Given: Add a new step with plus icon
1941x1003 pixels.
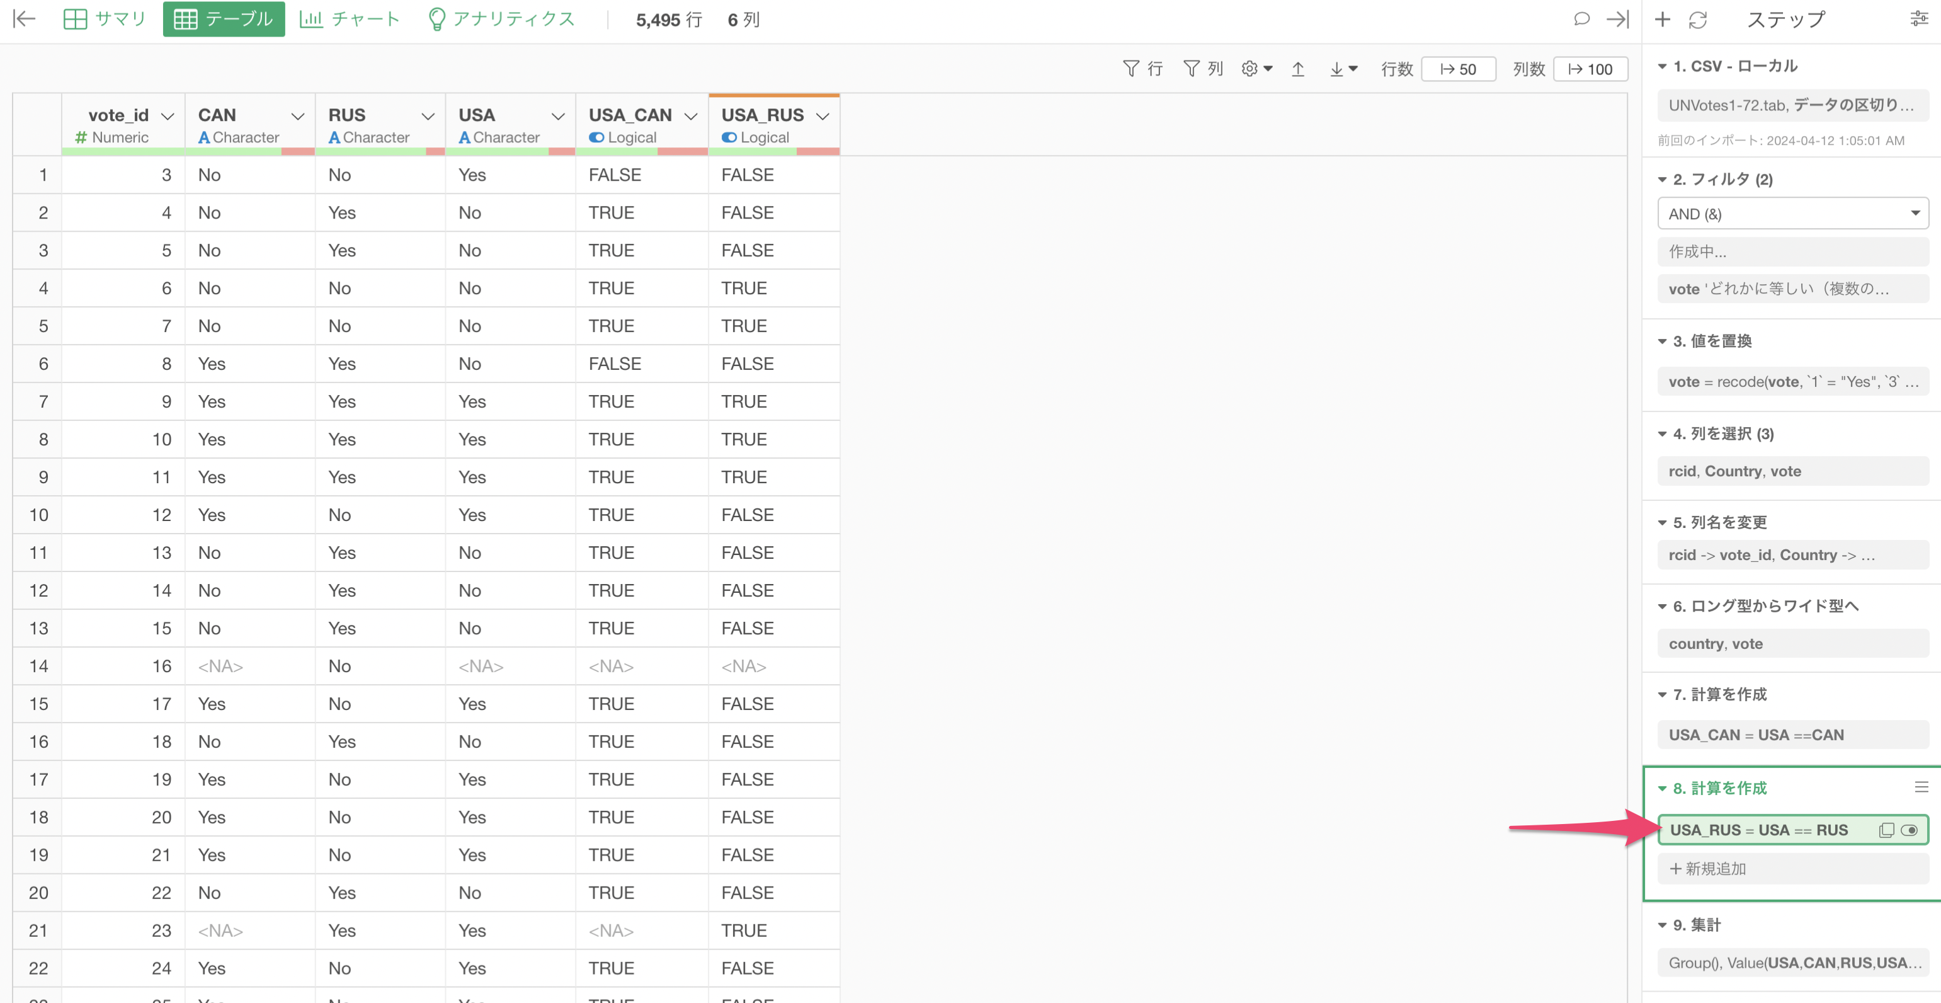Looking at the screenshot, I should 1662,19.
